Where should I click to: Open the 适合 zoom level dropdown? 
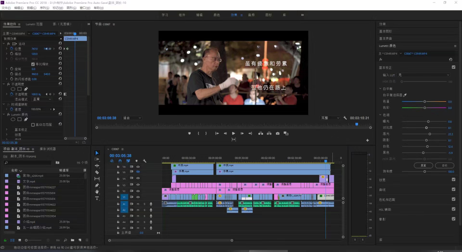[x=132, y=118]
